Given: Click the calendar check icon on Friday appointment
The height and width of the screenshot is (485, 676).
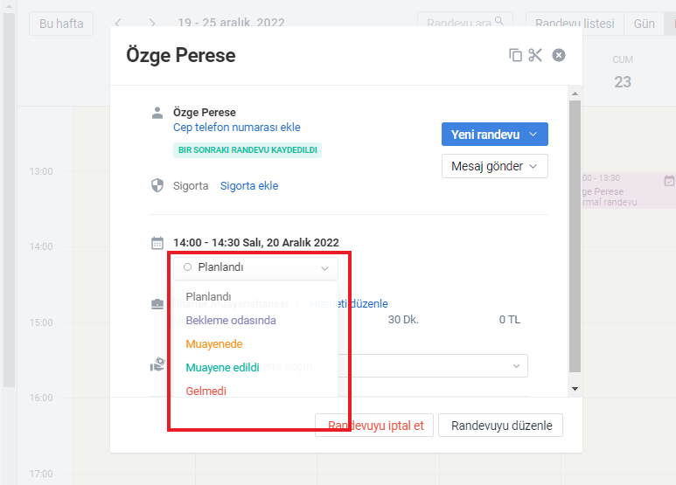Looking at the screenshot, I should (x=669, y=181).
